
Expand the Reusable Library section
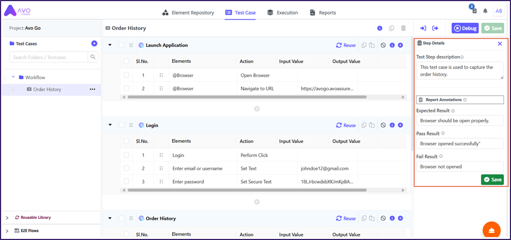pyautogui.click(x=7, y=217)
